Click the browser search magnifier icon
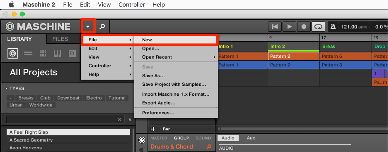Viewport: 388px width, 152px height. click(x=102, y=26)
